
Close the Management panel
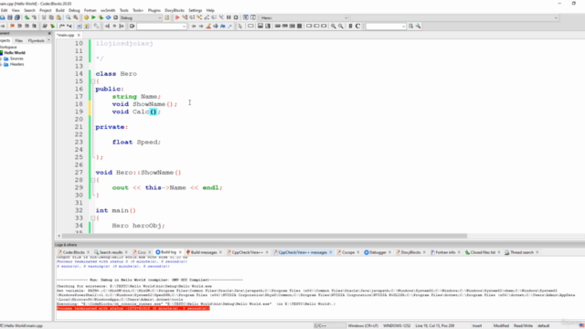[49, 33]
